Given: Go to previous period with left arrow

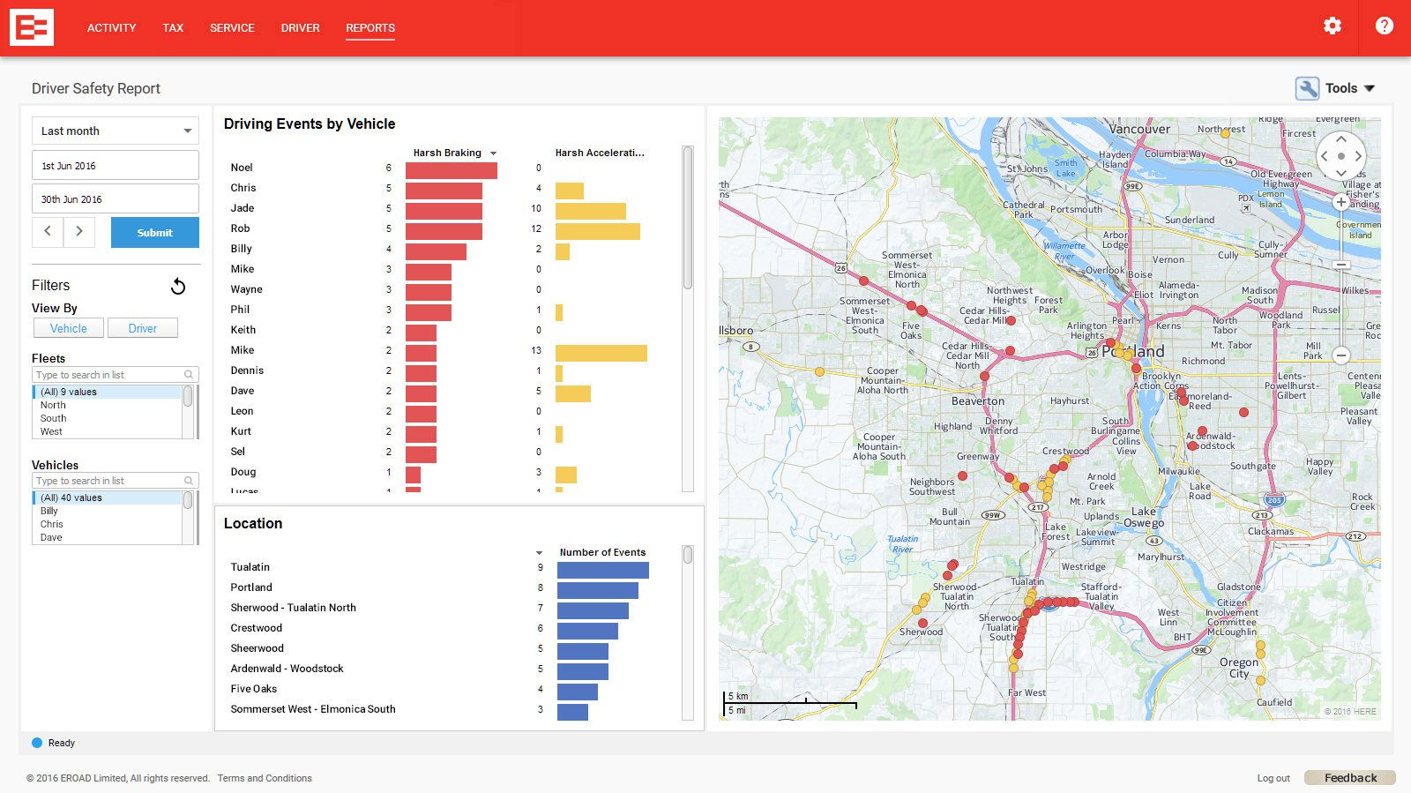Looking at the screenshot, I should click(48, 231).
